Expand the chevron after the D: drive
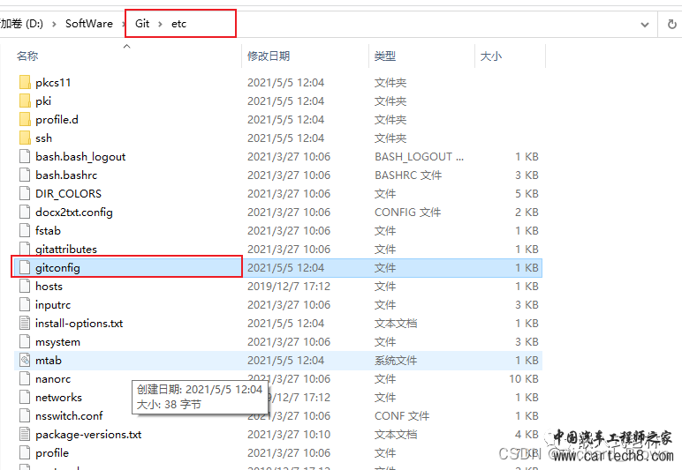 (54, 24)
